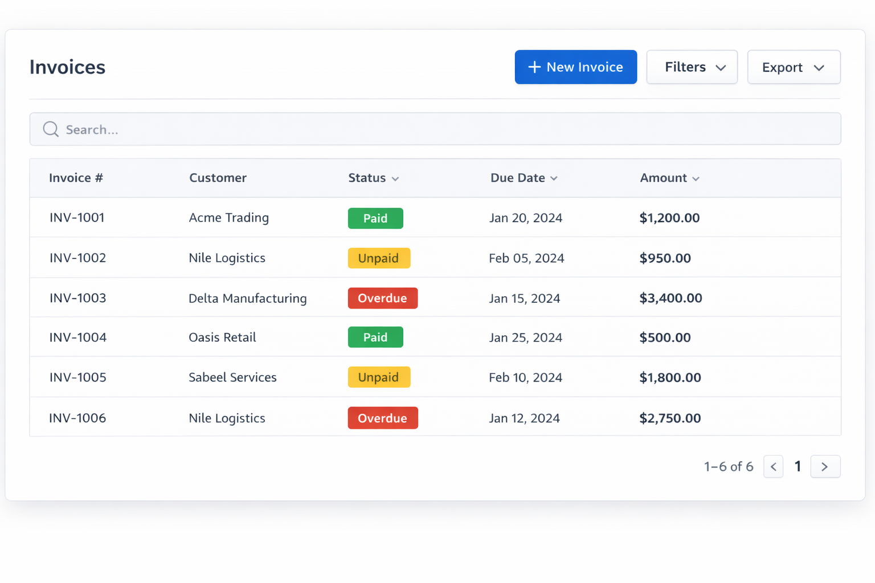Screen dimensions: 875x583
Task: Expand the Export dropdown
Action: click(794, 67)
